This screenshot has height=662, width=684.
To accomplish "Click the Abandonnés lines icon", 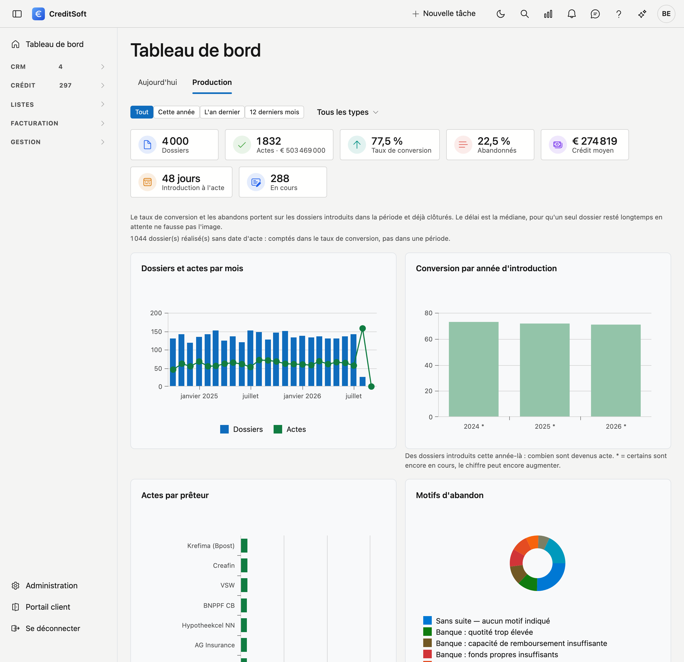I will 463,145.
